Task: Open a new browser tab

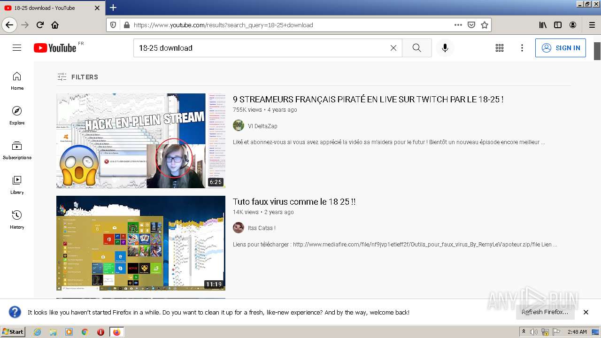Action: click(x=113, y=8)
